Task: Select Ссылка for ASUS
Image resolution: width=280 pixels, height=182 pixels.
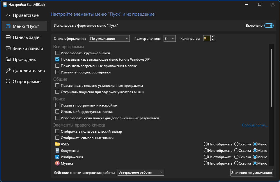Action: point(236,144)
